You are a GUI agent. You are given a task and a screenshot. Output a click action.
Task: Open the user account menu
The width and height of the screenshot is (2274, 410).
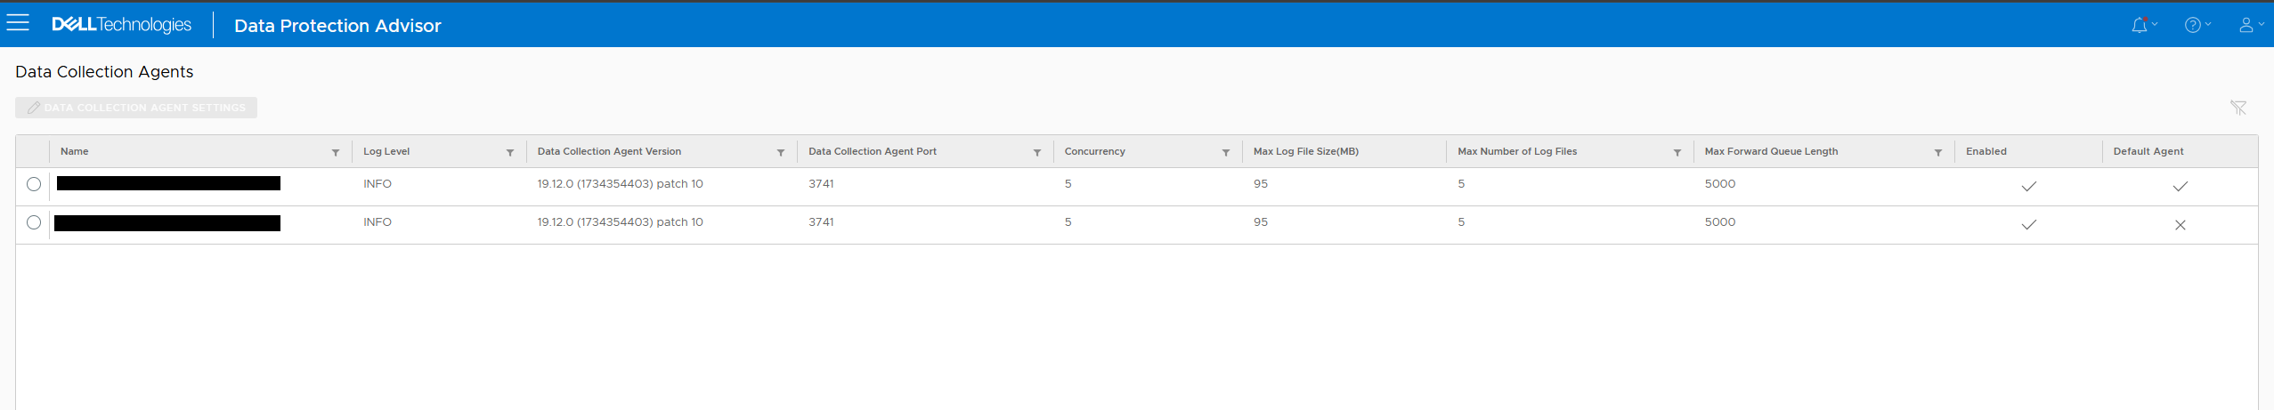point(2246,25)
